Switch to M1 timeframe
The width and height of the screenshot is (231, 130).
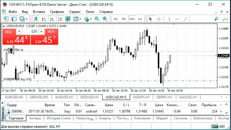tap(115, 19)
